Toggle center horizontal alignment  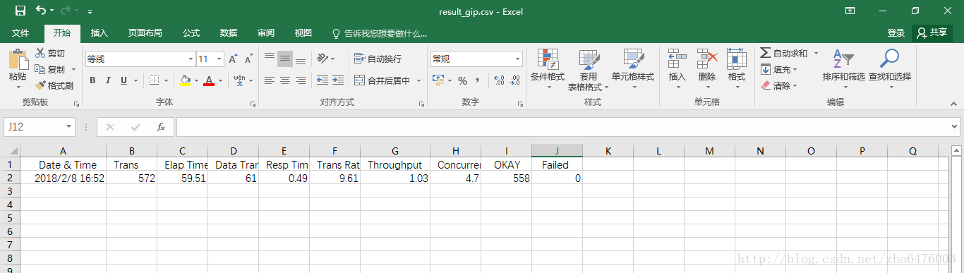[285, 80]
